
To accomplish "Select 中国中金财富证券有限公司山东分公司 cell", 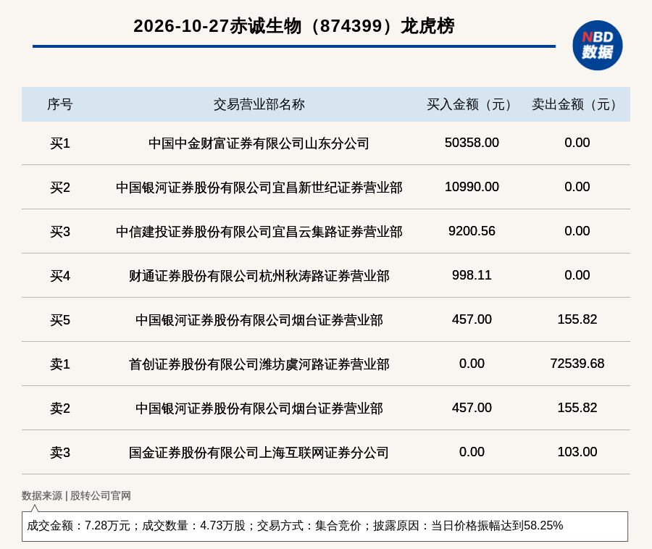I will [x=259, y=143].
